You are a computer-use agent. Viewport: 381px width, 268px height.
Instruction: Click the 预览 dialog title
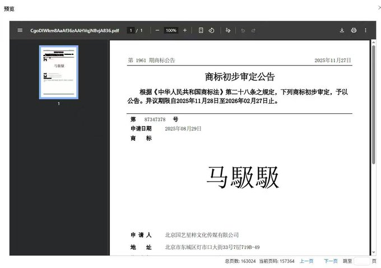tap(9, 9)
